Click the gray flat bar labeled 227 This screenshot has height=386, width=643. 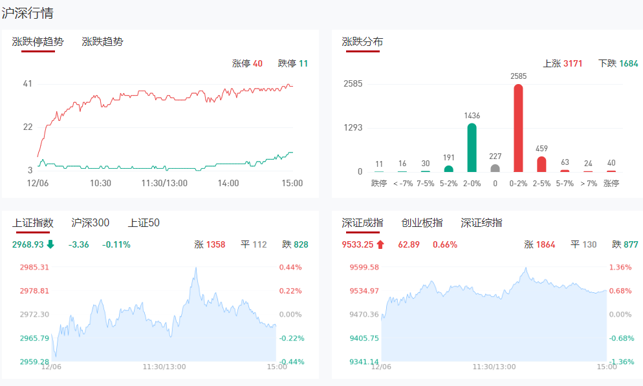coord(495,168)
